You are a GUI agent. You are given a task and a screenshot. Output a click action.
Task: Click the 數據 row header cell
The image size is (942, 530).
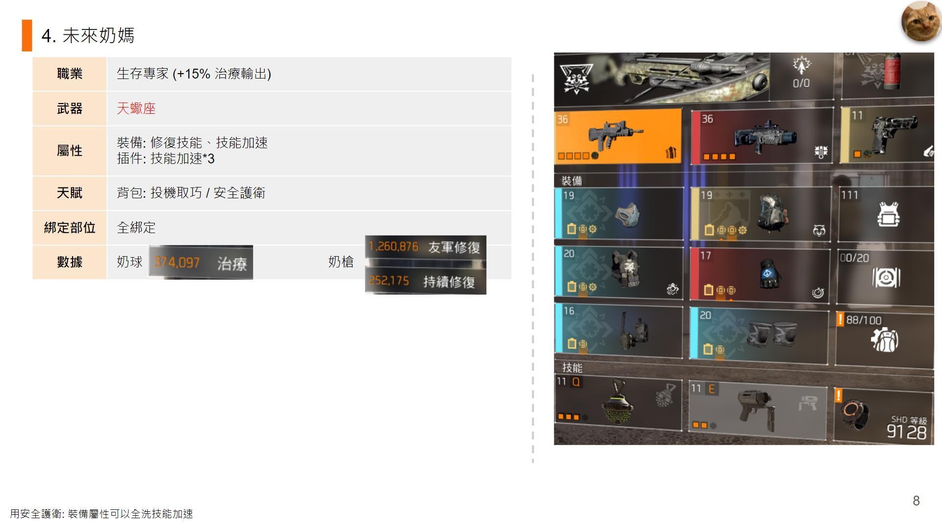[x=70, y=262]
